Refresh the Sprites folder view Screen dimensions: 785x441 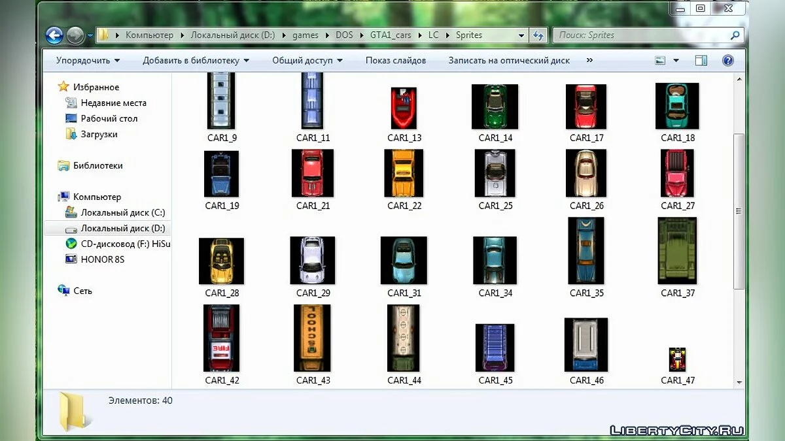point(536,35)
